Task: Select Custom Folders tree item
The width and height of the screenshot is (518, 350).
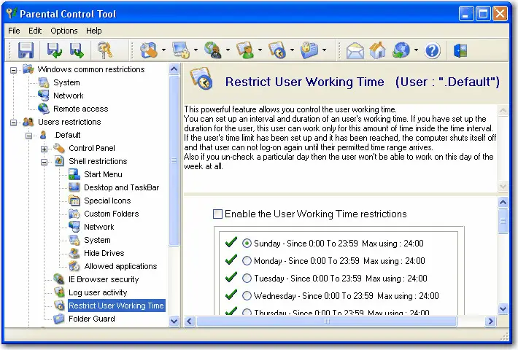Action: point(112,214)
